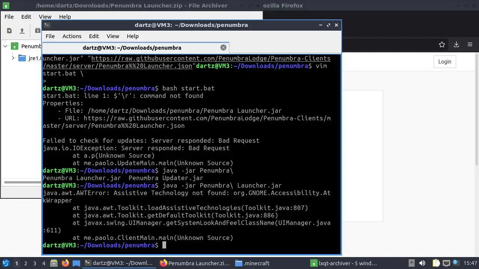Launch the file manager from the taskbar quicklaunch
The height and width of the screenshot is (269, 479).
coord(54,263)
